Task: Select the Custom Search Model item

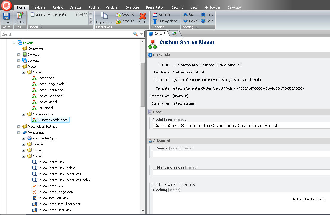Action: 51,120
